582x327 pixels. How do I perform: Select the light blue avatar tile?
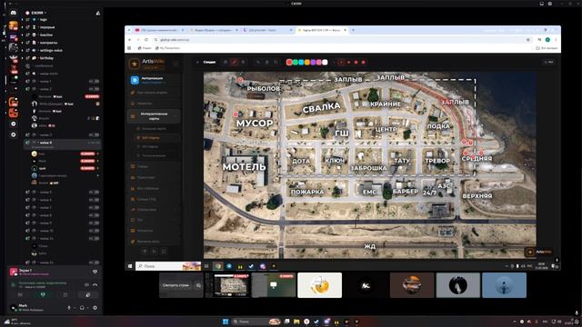point(504,285)
